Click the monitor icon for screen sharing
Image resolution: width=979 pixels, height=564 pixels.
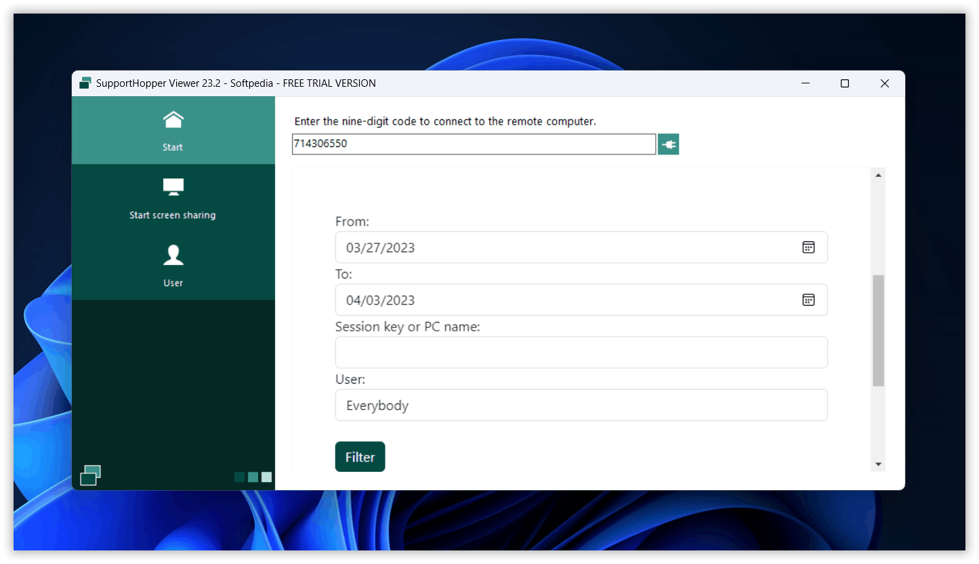tap(173, 187)
